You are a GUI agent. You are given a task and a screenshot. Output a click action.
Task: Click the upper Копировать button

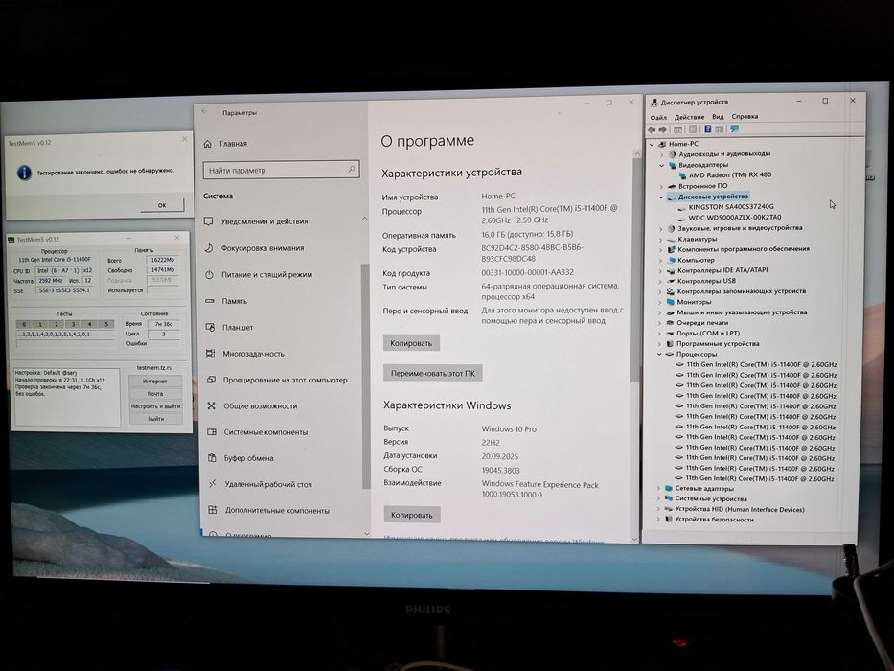pyautogui.click(x=411, y=343)
